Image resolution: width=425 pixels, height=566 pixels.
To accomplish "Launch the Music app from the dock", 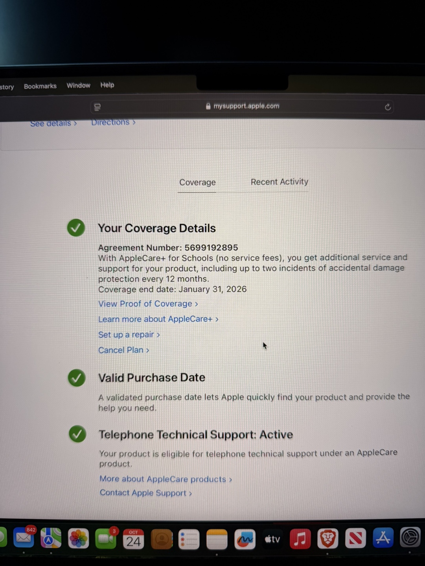I will coord(300,538).
